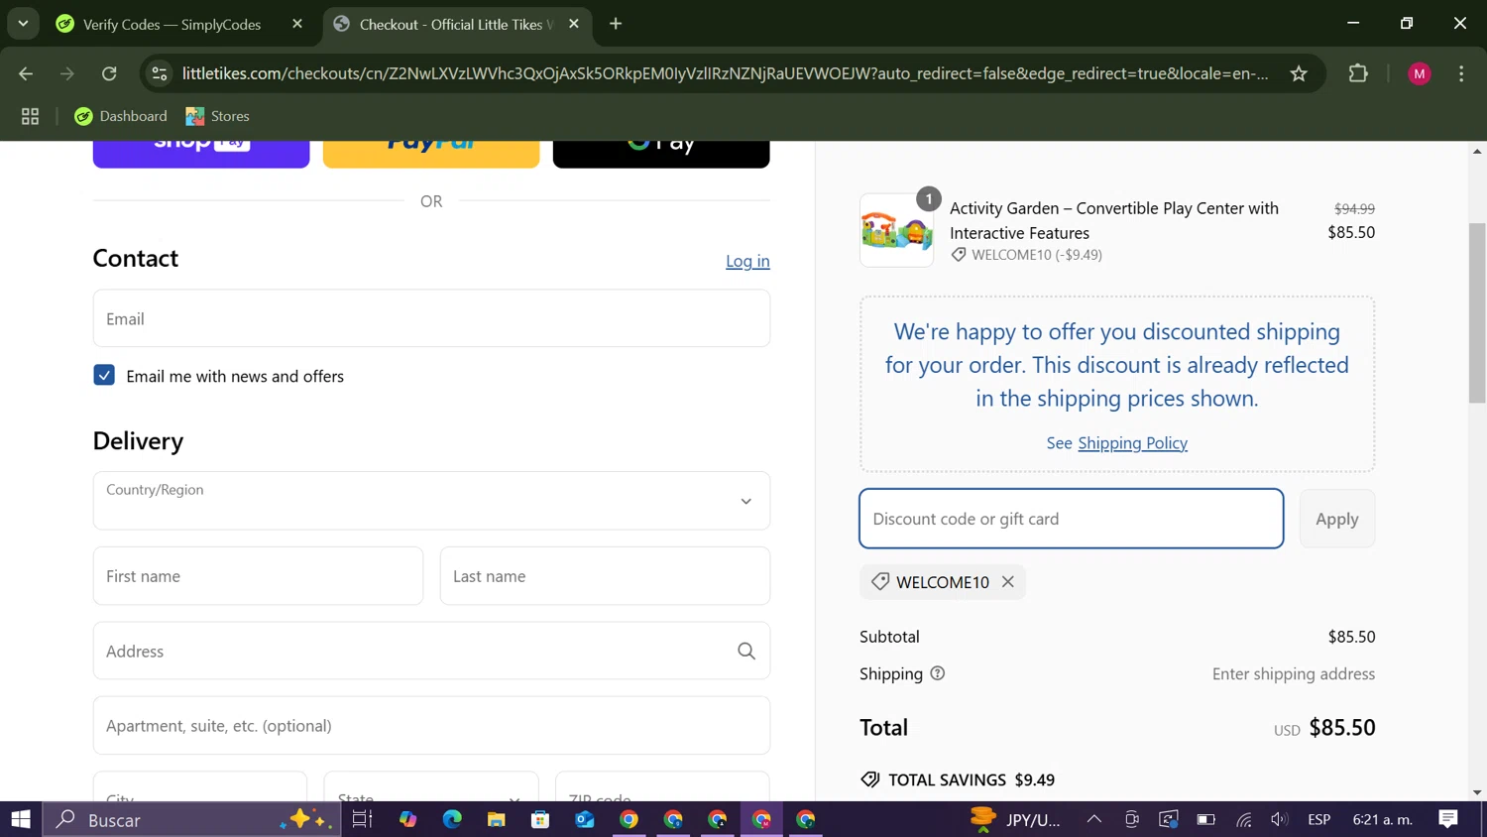
Task: Open the 6:21 a. m. clock
Action: tap(1383, 819)
